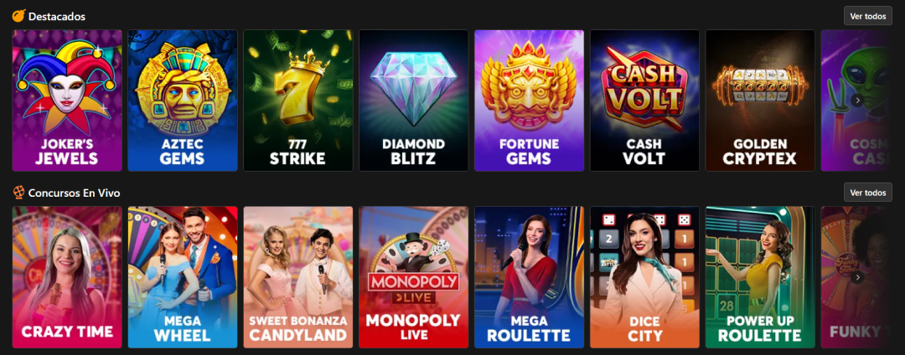The height and width of the screenshot is (355, 905).
Task: Launch the Fortune Gems slot
Action: point(530,100)
